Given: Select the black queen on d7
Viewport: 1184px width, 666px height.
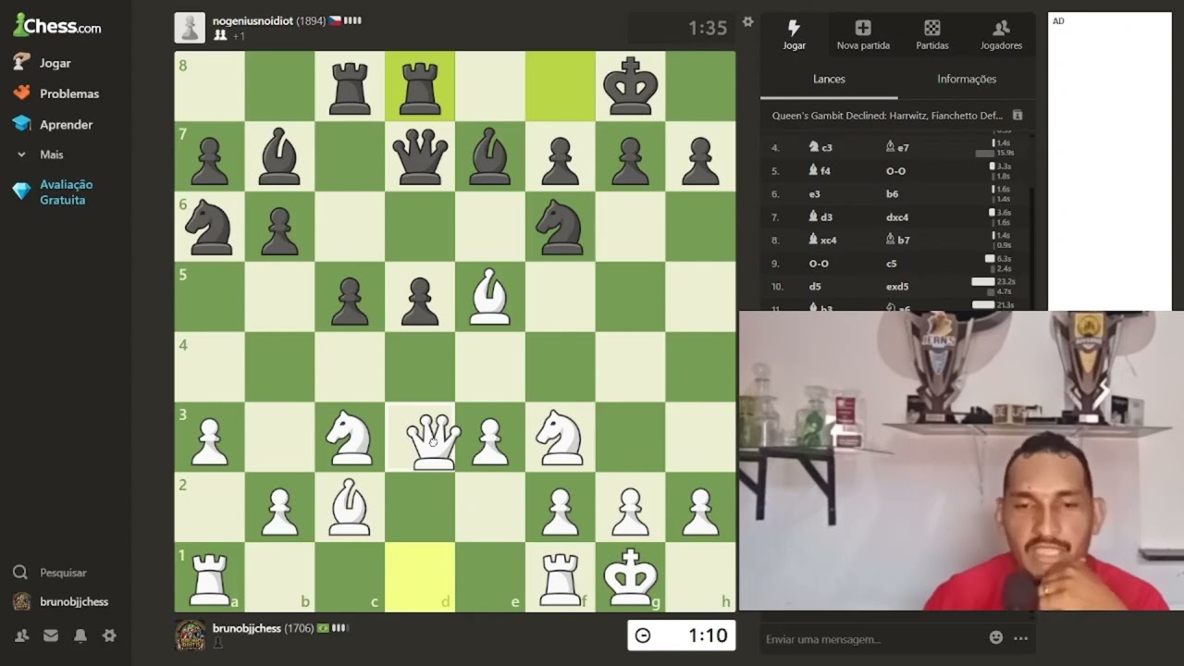Looking at the screenshot, I should [x=420, y=155].
